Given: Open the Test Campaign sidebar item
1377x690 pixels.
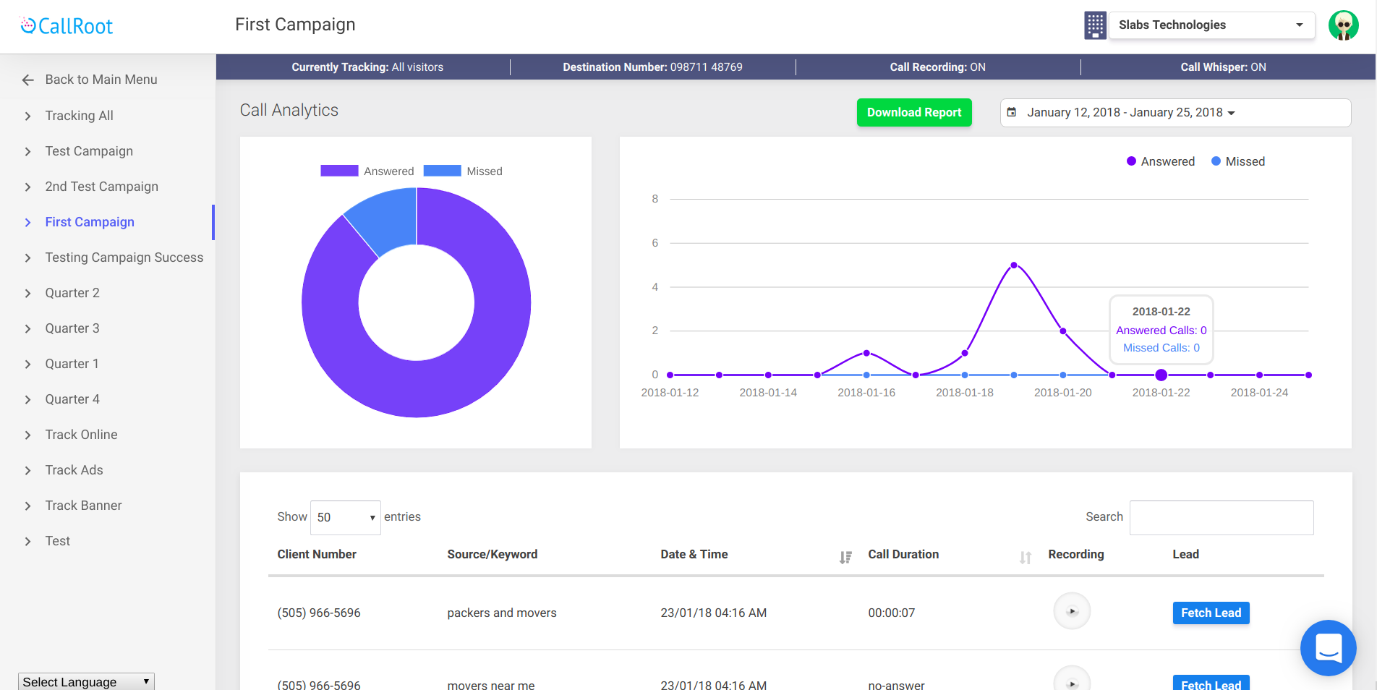Looking at the screenshot, I should pos(89,151).
